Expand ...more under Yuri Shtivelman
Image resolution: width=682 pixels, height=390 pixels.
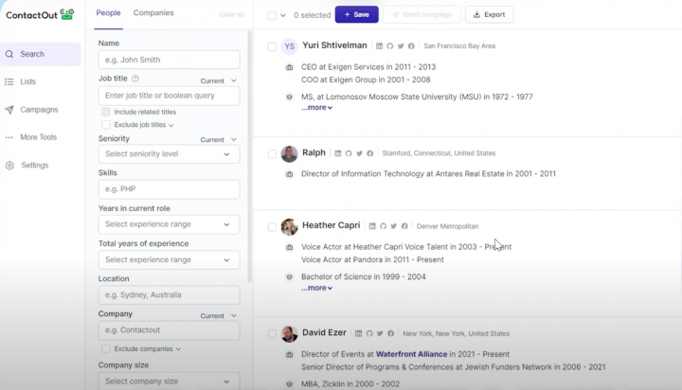point(316,108)
